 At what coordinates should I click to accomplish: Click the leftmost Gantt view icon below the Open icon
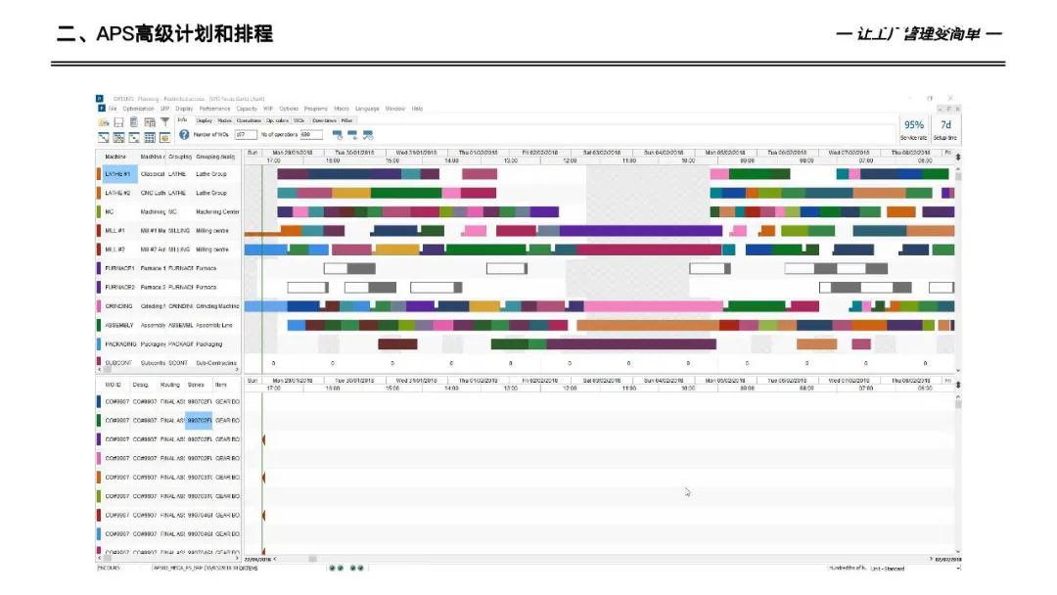point(101,136)
